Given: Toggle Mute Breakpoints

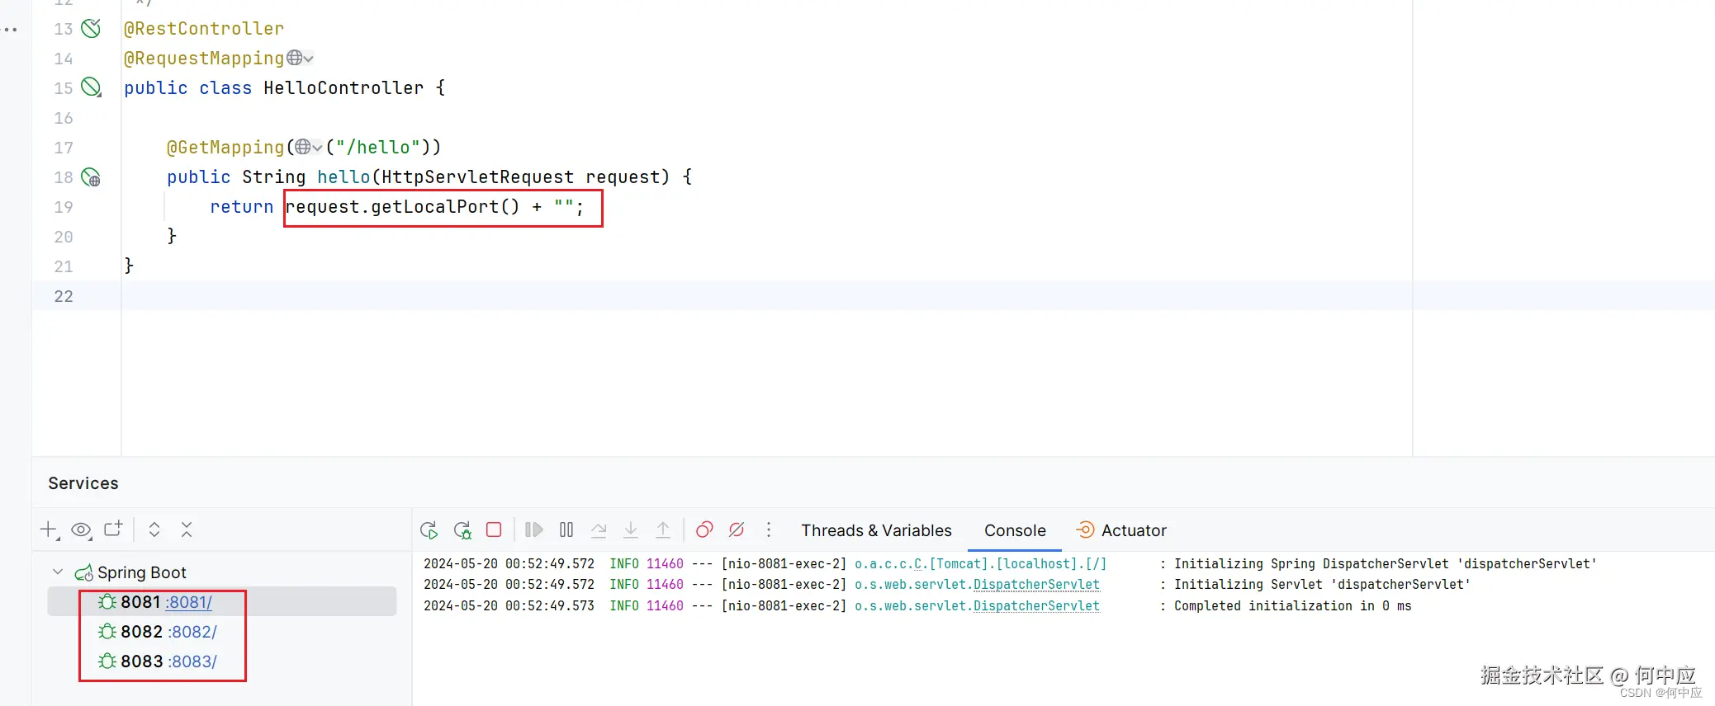Looking at the screenshot, I should [737, 529].
